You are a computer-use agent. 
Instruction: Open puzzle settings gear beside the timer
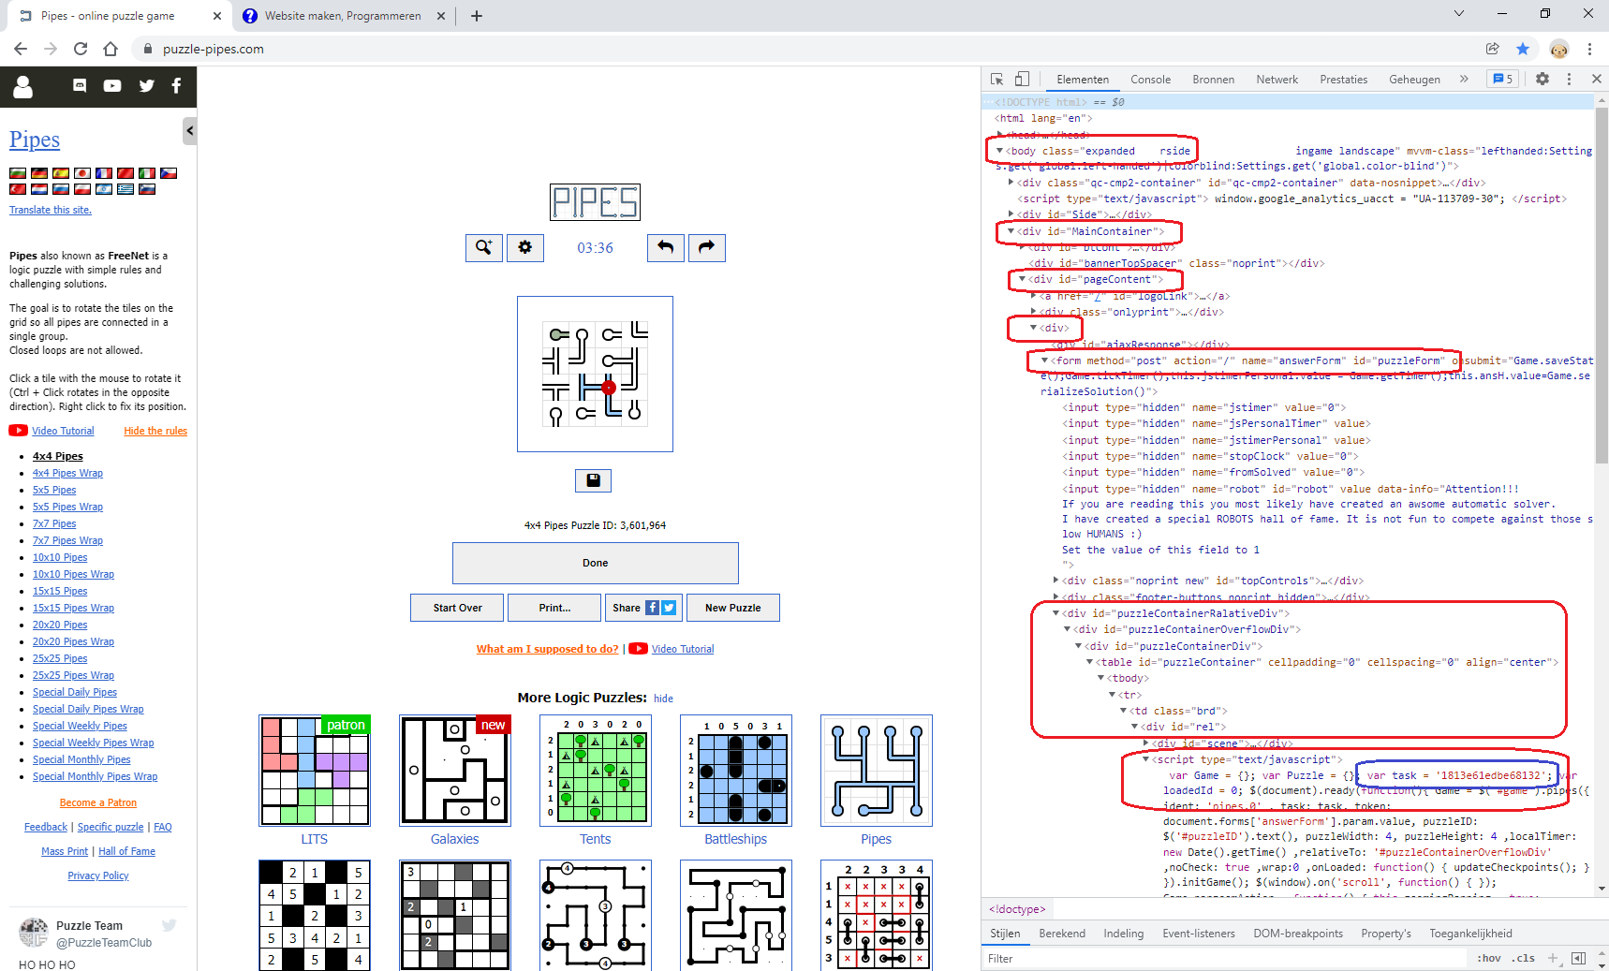coord(525,247)
